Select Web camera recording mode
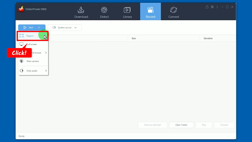The width and height of the screenshot is (252, 142). click(x=32, y=61)
